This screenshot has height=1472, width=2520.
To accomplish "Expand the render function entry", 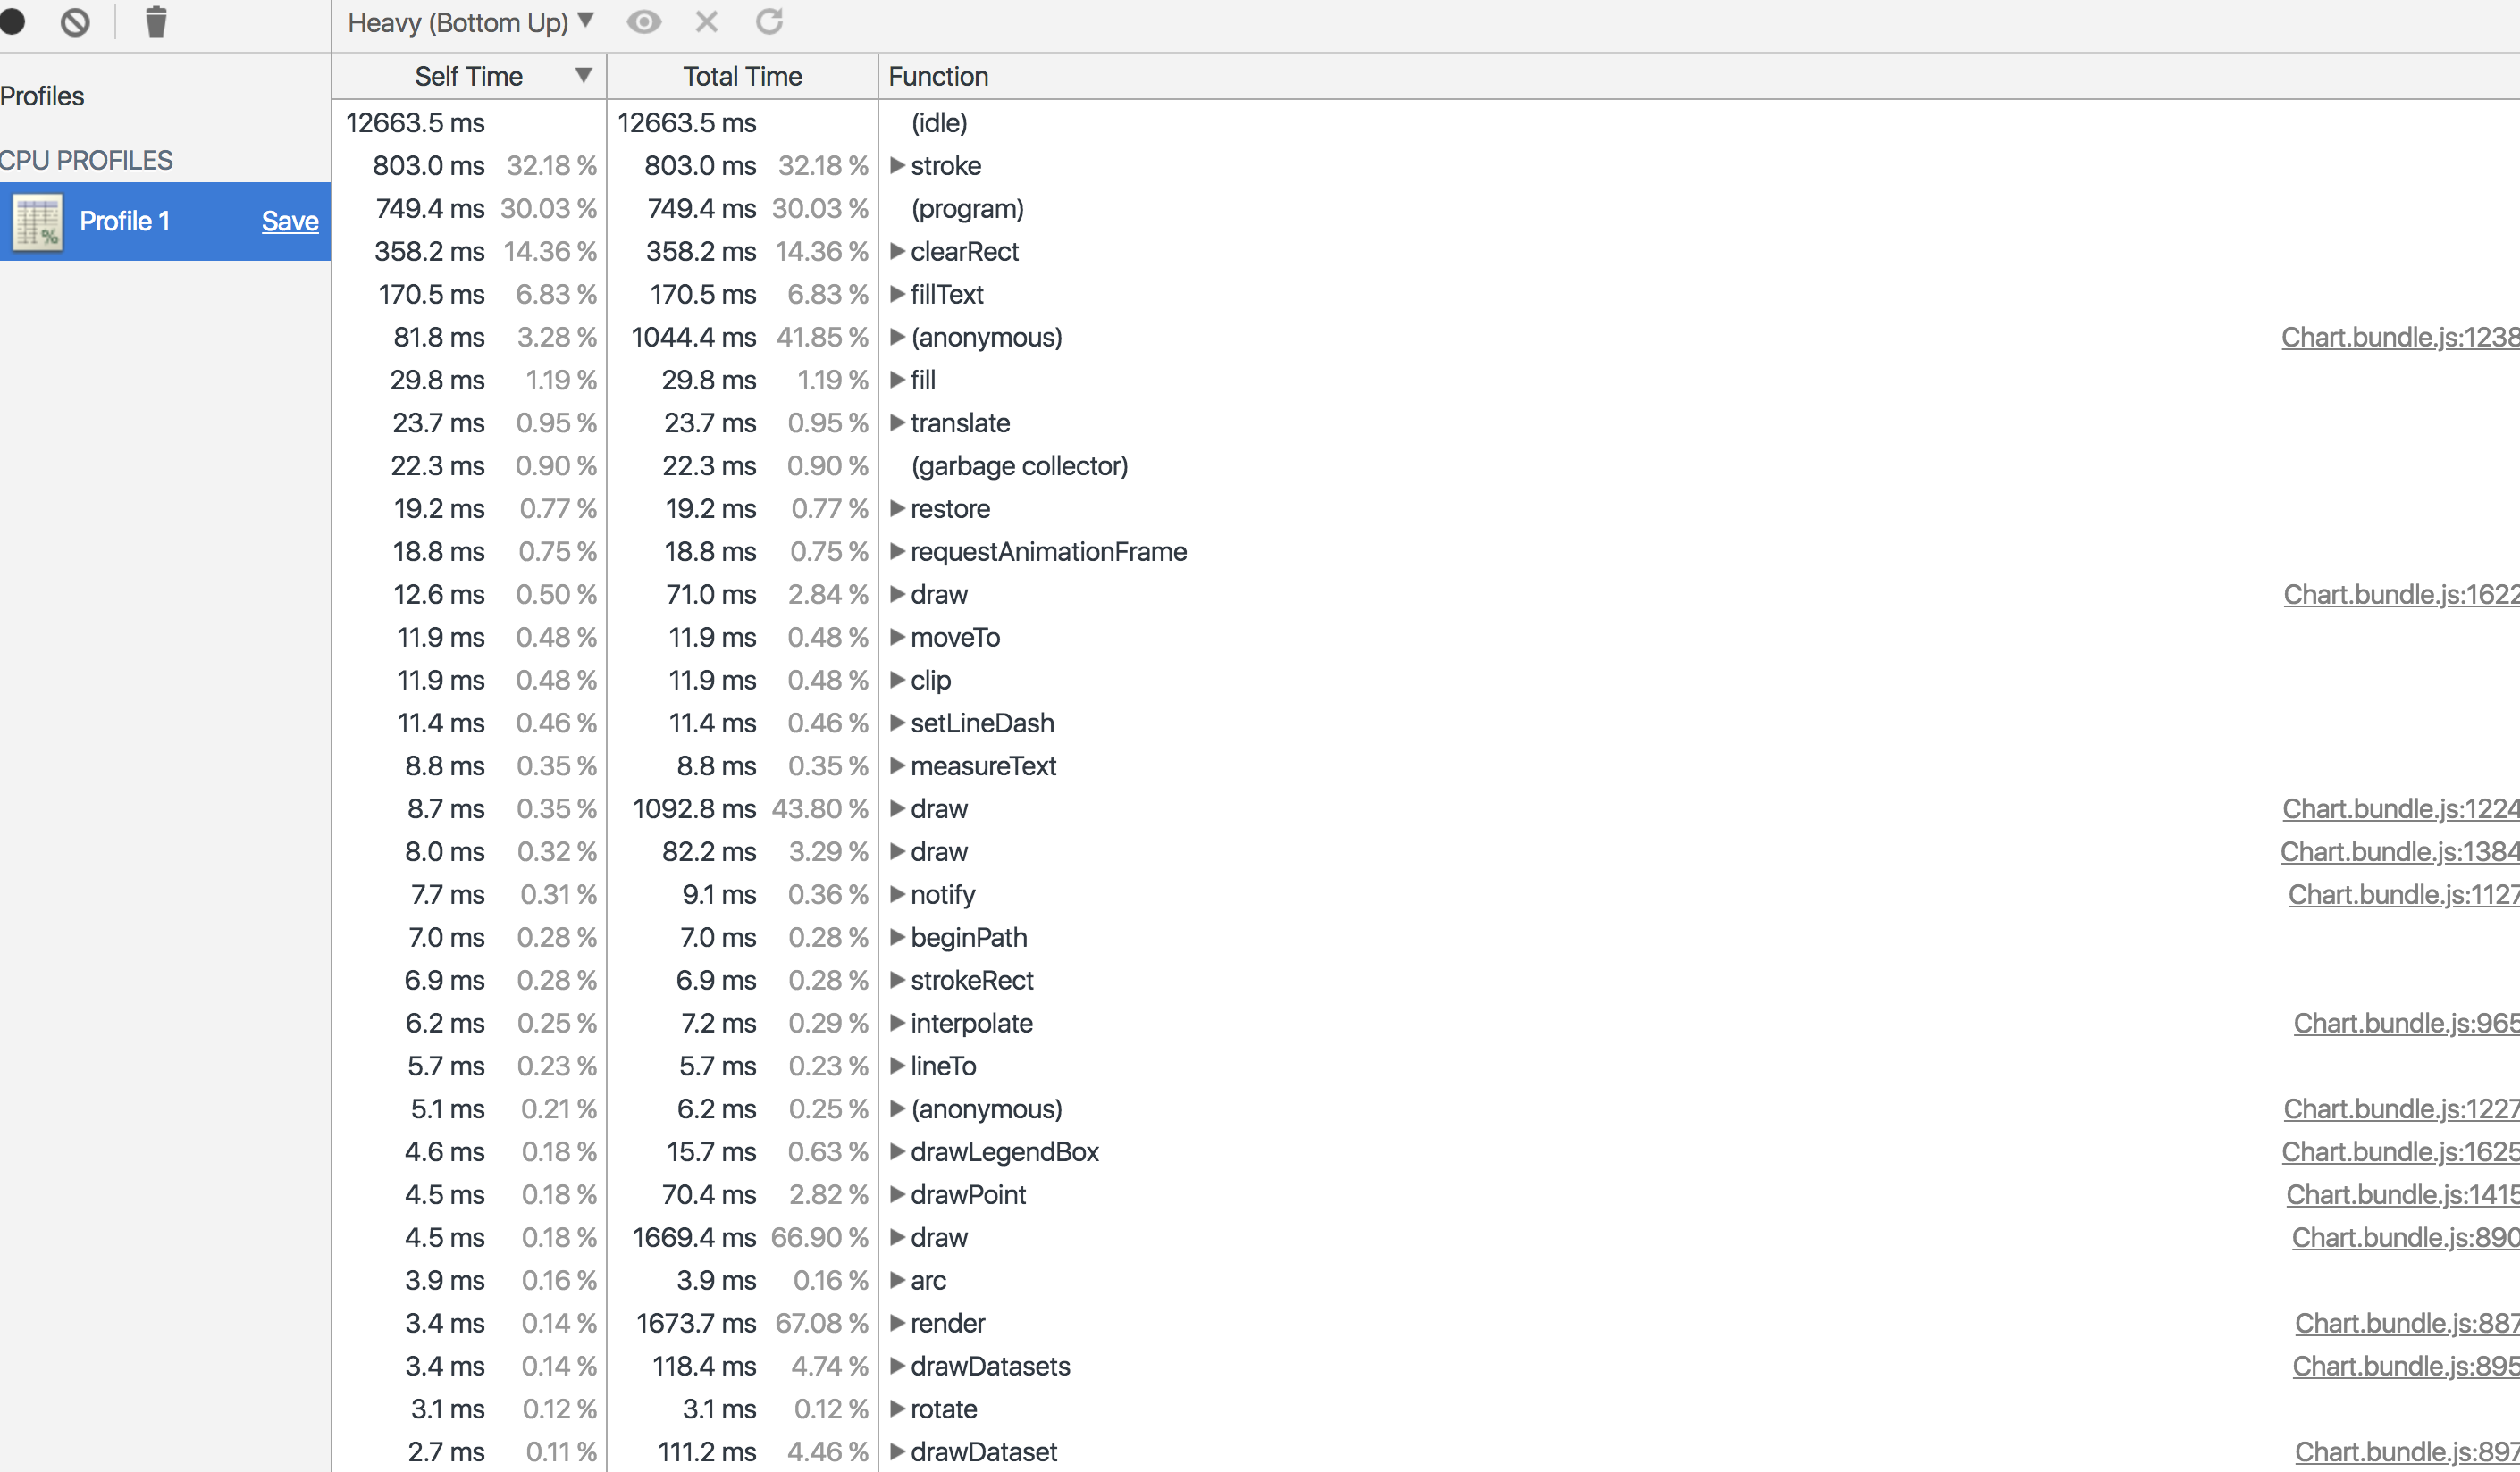I will coord(898,1323).
